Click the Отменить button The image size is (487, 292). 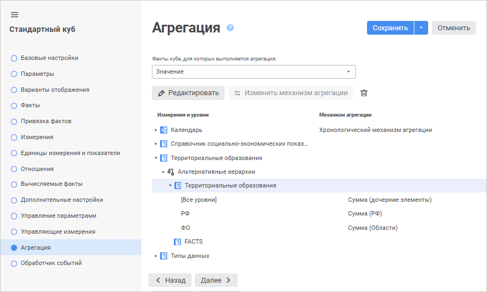(x=453, y=28)
